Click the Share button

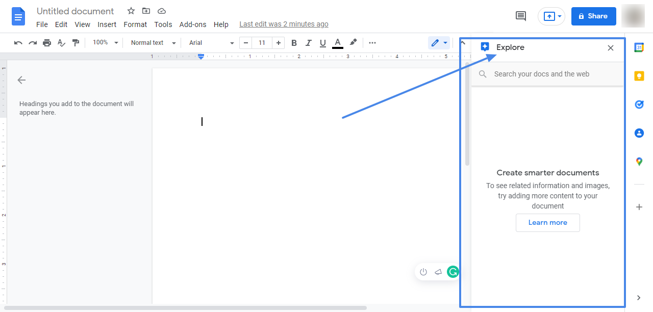pyautogui.click(x=593, y=16)
